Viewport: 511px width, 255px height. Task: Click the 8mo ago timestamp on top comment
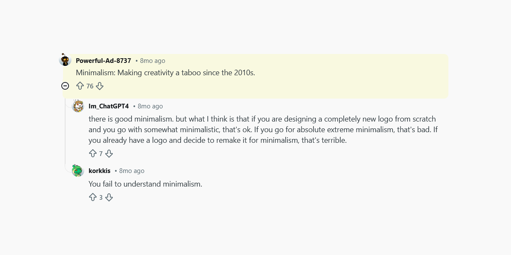click(x=152, y=60)
